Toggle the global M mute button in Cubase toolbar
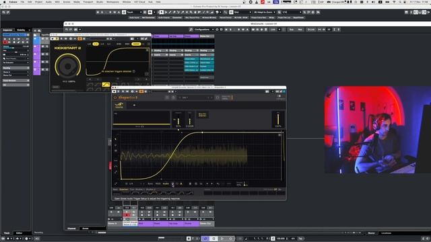 (x=98, y=12)
